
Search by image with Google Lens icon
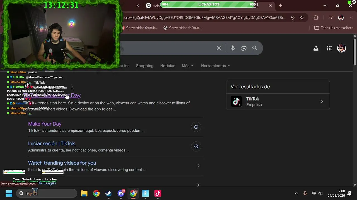[244, 48]
